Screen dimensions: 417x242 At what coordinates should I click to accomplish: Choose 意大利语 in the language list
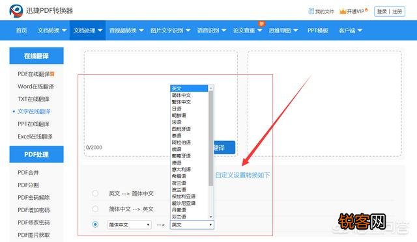(x=189, y=169)
